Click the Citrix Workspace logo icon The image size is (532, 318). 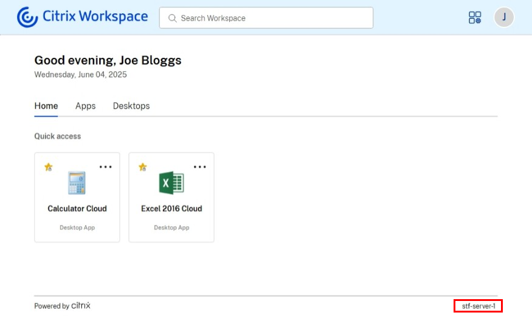[27, 18]
